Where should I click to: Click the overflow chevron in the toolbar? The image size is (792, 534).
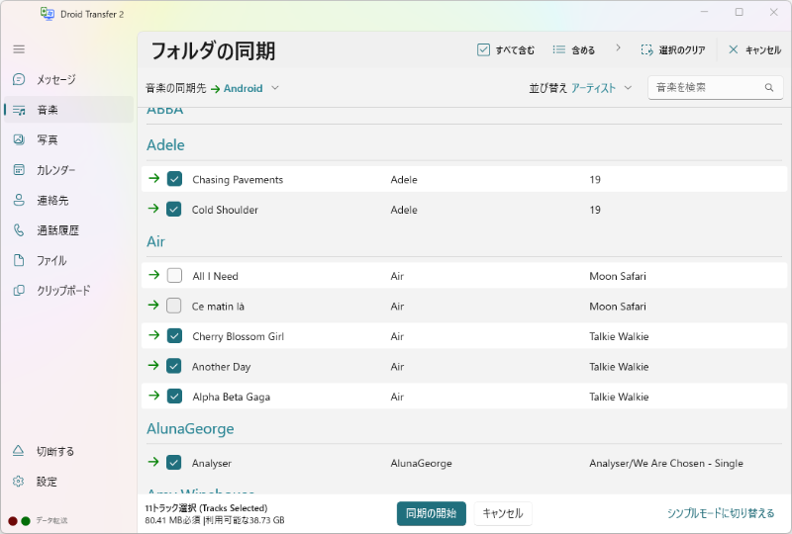pos(618,47)
